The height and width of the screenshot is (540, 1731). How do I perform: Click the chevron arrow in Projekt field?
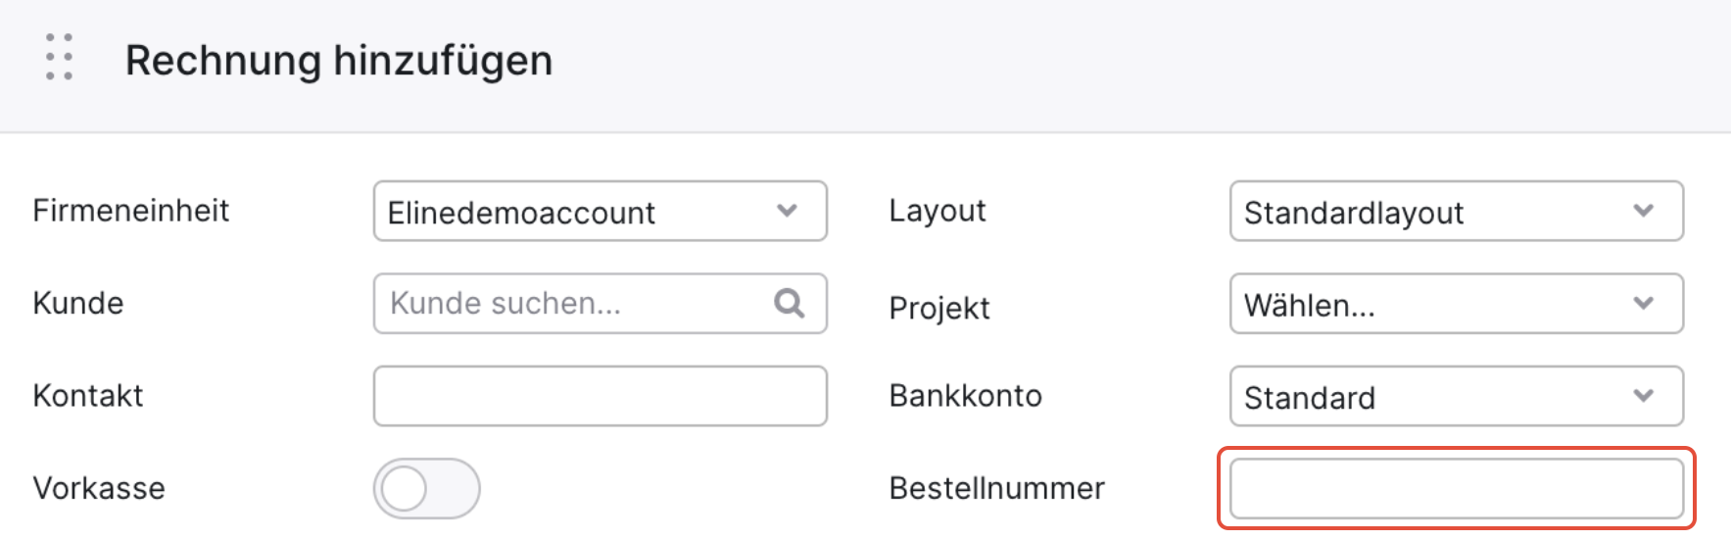[1643, 304]
